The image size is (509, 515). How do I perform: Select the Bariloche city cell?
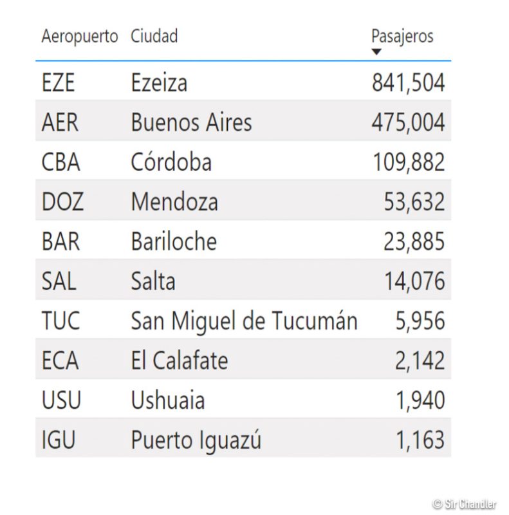pos(174,241)
